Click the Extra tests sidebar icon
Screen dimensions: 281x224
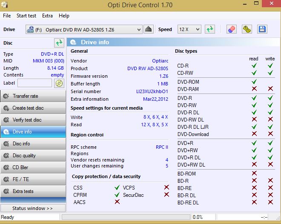[6, 191]
